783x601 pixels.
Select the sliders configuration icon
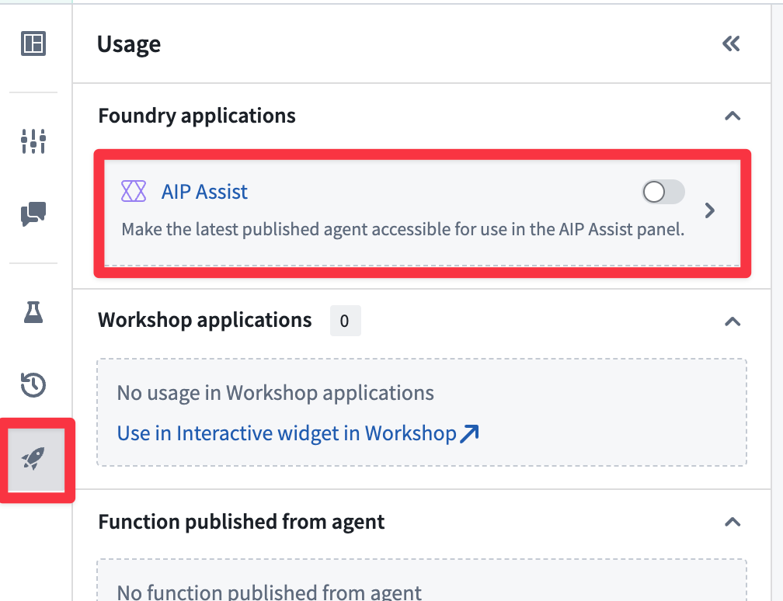33,141
